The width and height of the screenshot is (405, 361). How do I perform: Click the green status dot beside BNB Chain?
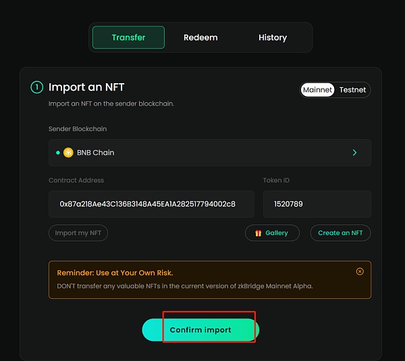[x=58, y=153]
